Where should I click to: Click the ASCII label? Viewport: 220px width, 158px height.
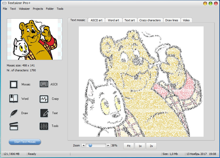[x=54, y=84]
